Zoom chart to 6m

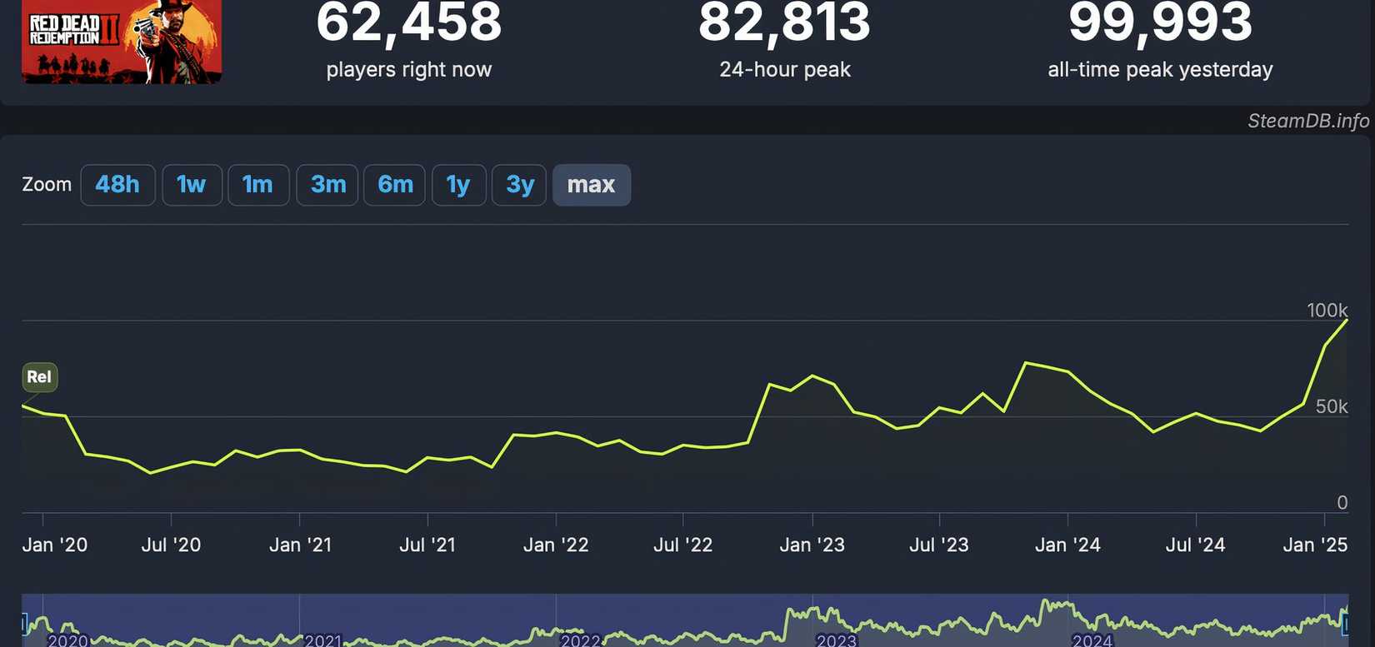click(x=395, y=185)
